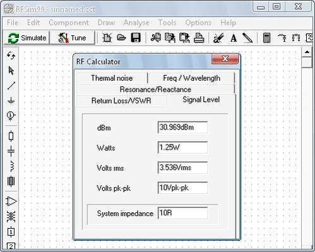Place an amplifier triangle component

pyautogui.click(x=11, y=201)
